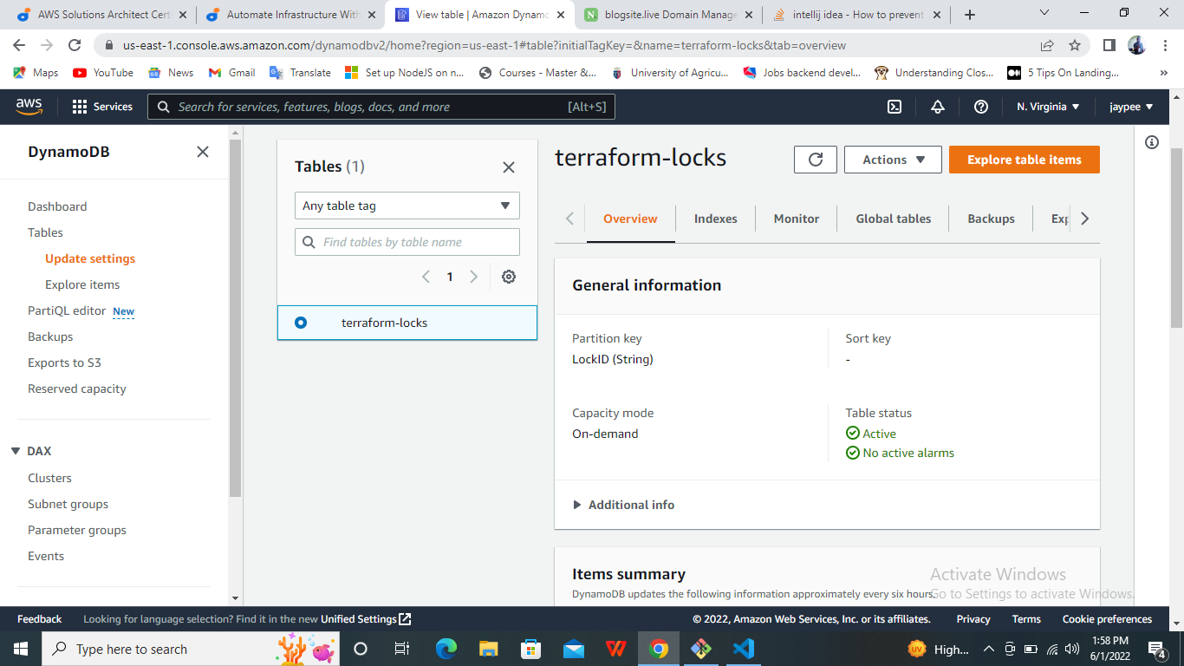Refresh the terraform-locks table view

(815, 159)
